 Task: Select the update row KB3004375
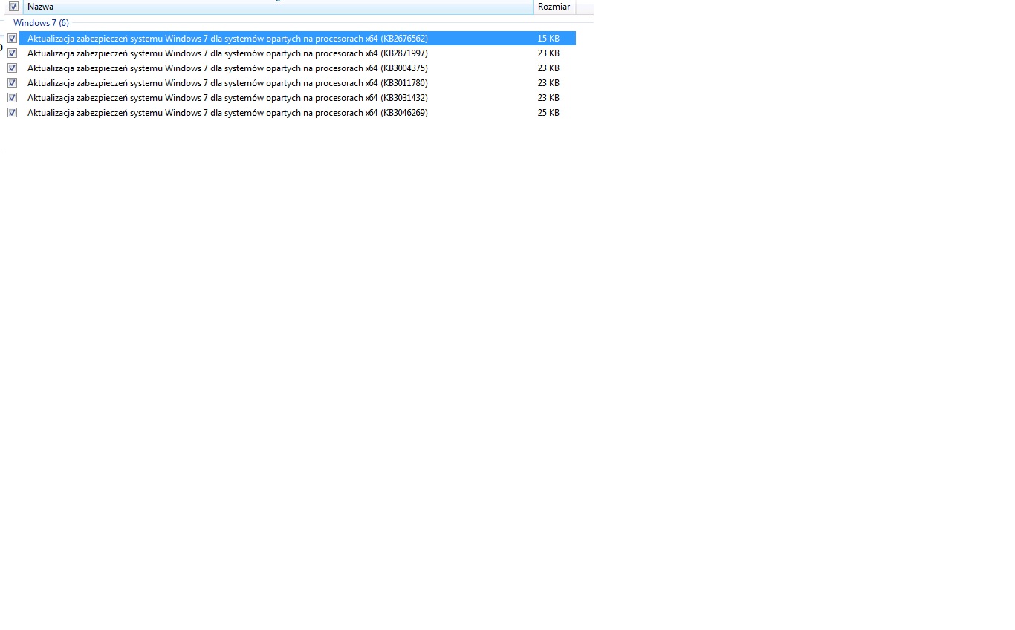[x=297, y=68]
